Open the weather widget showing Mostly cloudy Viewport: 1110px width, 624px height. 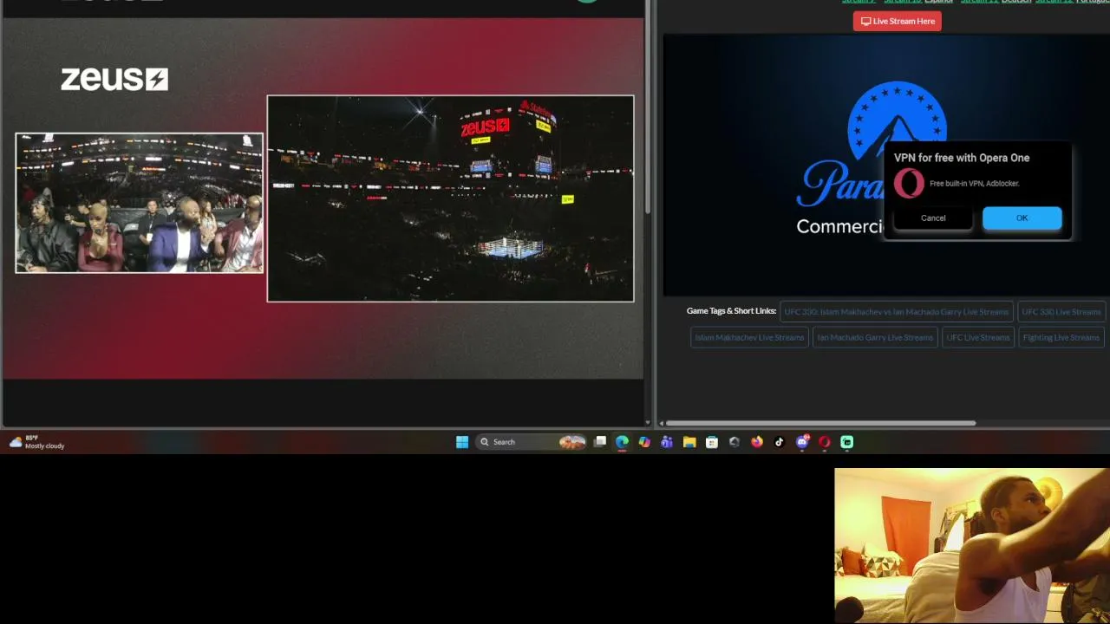pyautogui.click(x=36, y=442)
